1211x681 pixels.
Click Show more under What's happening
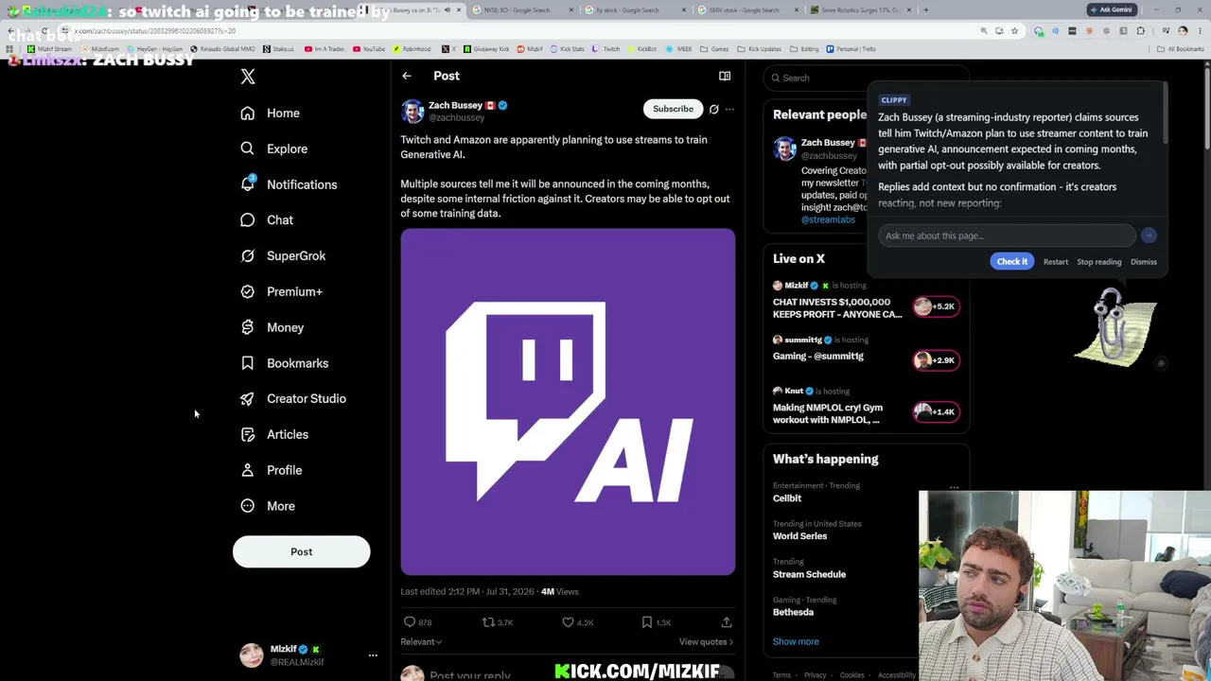click(x=796, y=641)
